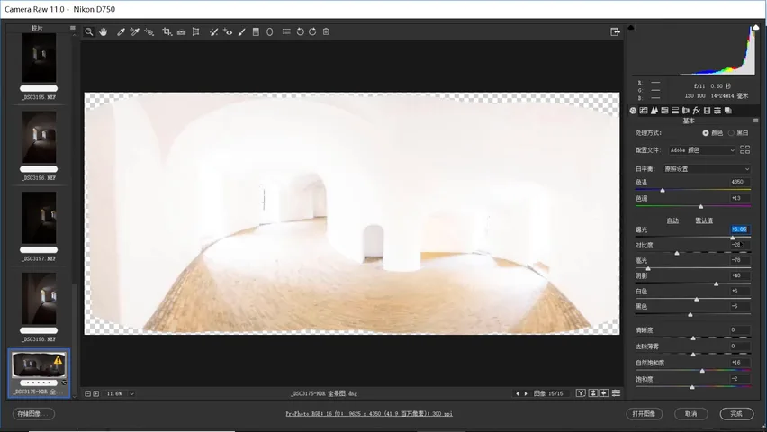
Task: Click the trash delete icon in toolbar
Action: [326, 31]
